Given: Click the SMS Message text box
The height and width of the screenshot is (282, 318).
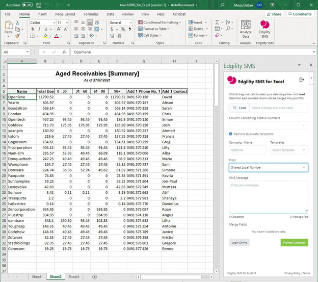Looking at the screenshot, I should pyautogui.click(x=268, y=196).
